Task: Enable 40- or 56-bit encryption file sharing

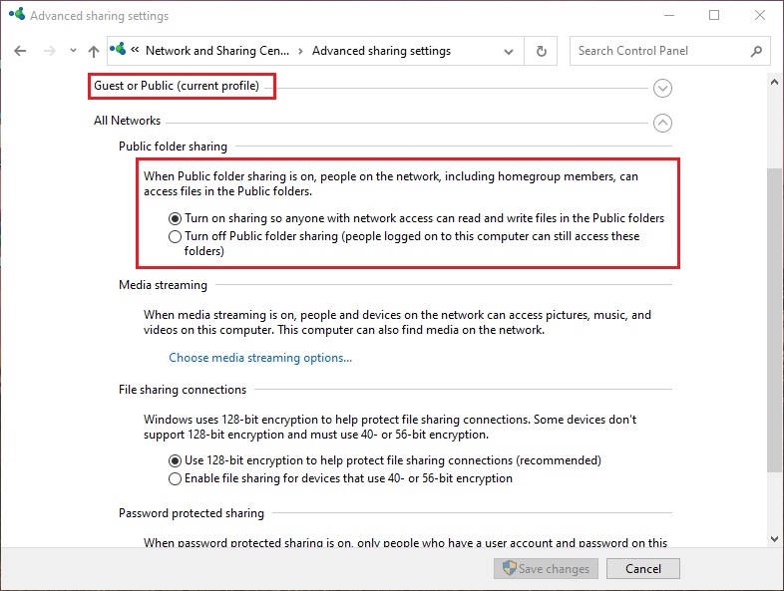Action: [x=176, y=478]
